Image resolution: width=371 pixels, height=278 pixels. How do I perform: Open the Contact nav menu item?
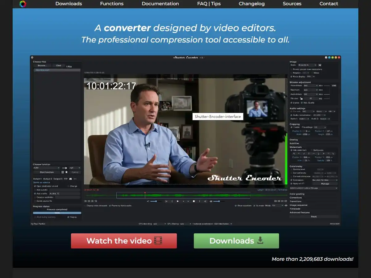click(329, 4)
